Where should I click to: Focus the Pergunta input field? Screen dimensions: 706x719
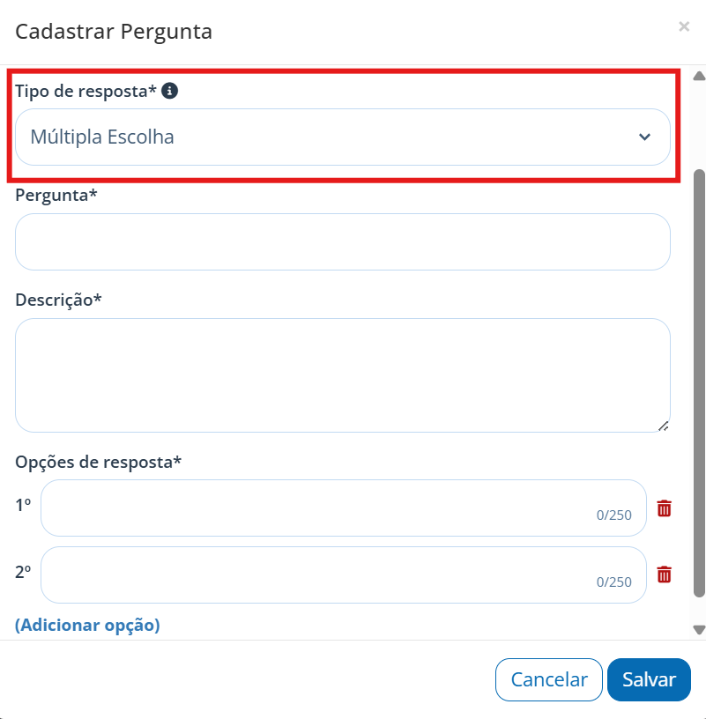point(343,241)
